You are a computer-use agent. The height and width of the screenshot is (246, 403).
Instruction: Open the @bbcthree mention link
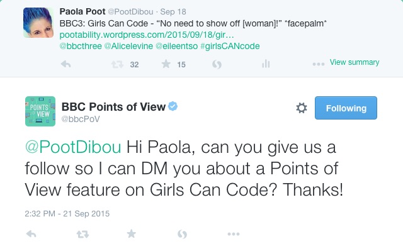tap(81, 46)
